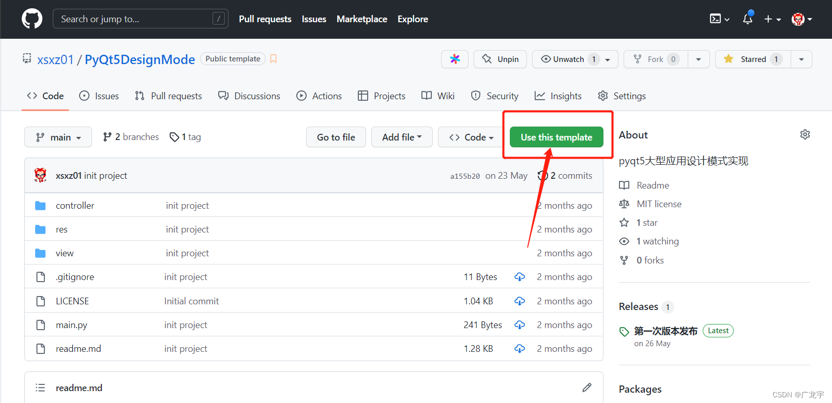Open the Add file dropdown

(402, 137)
